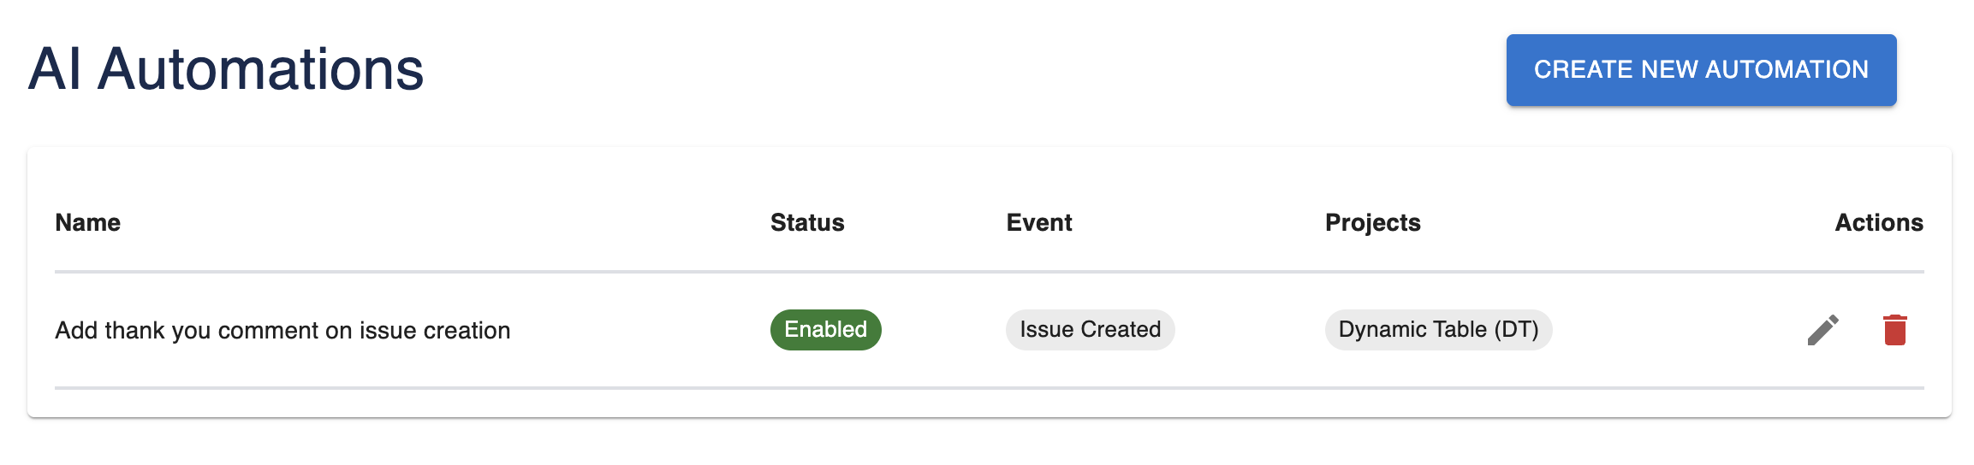
Task: Toggle the Enabled badge in Status column
Action: coord(825,330)
